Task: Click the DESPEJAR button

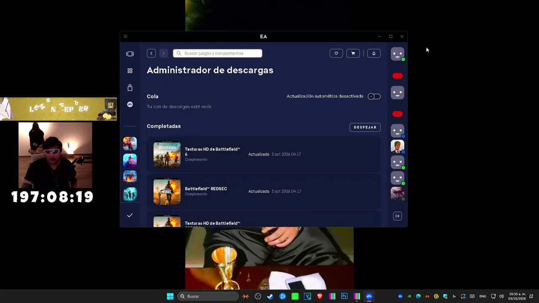Action: [x=365, y=127]
